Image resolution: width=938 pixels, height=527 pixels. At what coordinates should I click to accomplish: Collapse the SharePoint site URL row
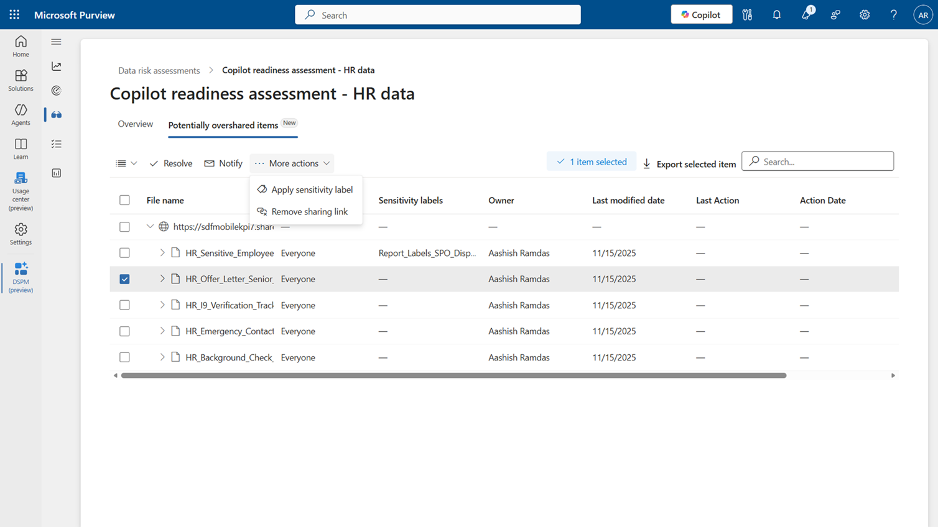[x=150, y=227]
